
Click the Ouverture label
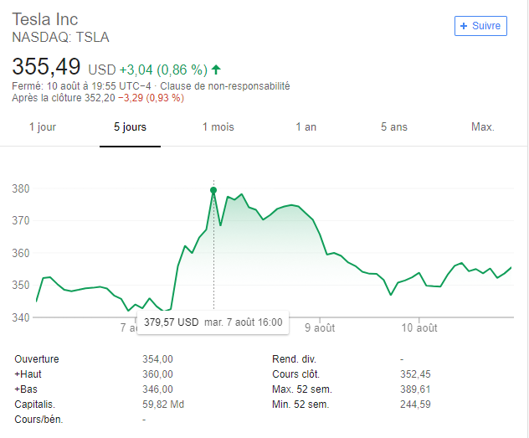click(37, 359)
